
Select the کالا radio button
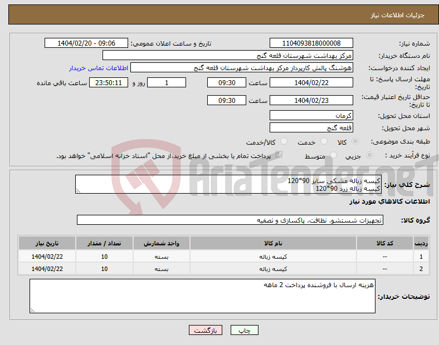click(355, 141)
